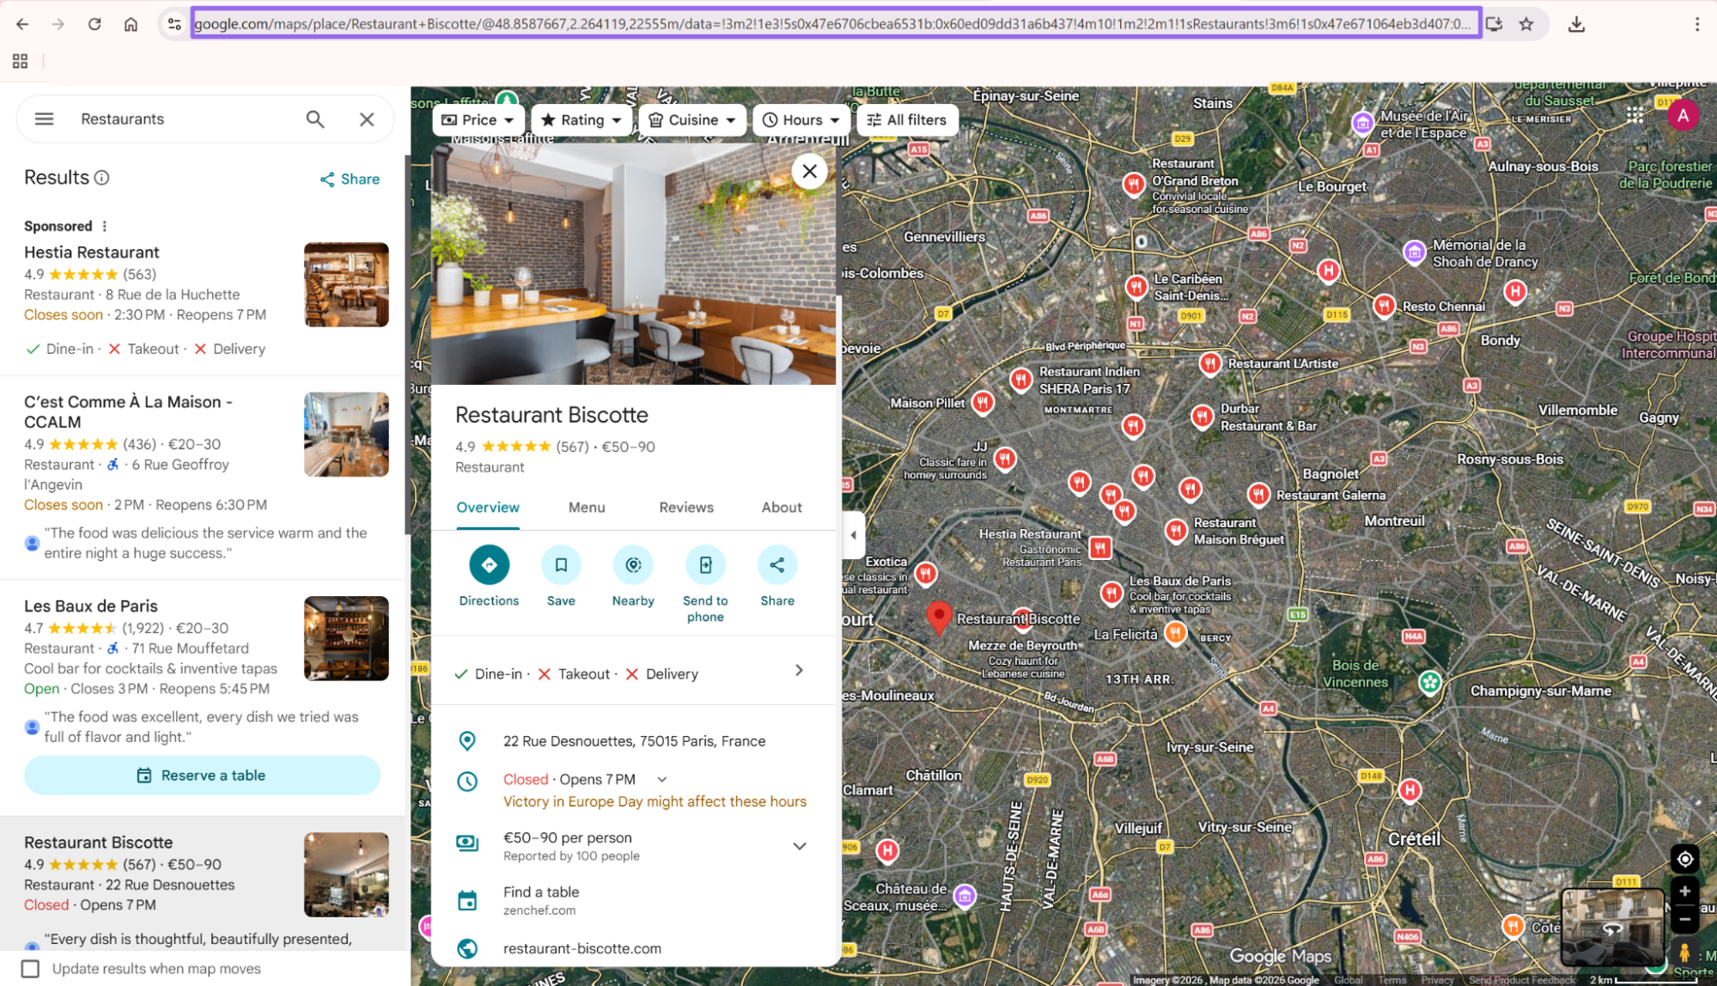Expand opening hours chevron

tap(662, 780)
